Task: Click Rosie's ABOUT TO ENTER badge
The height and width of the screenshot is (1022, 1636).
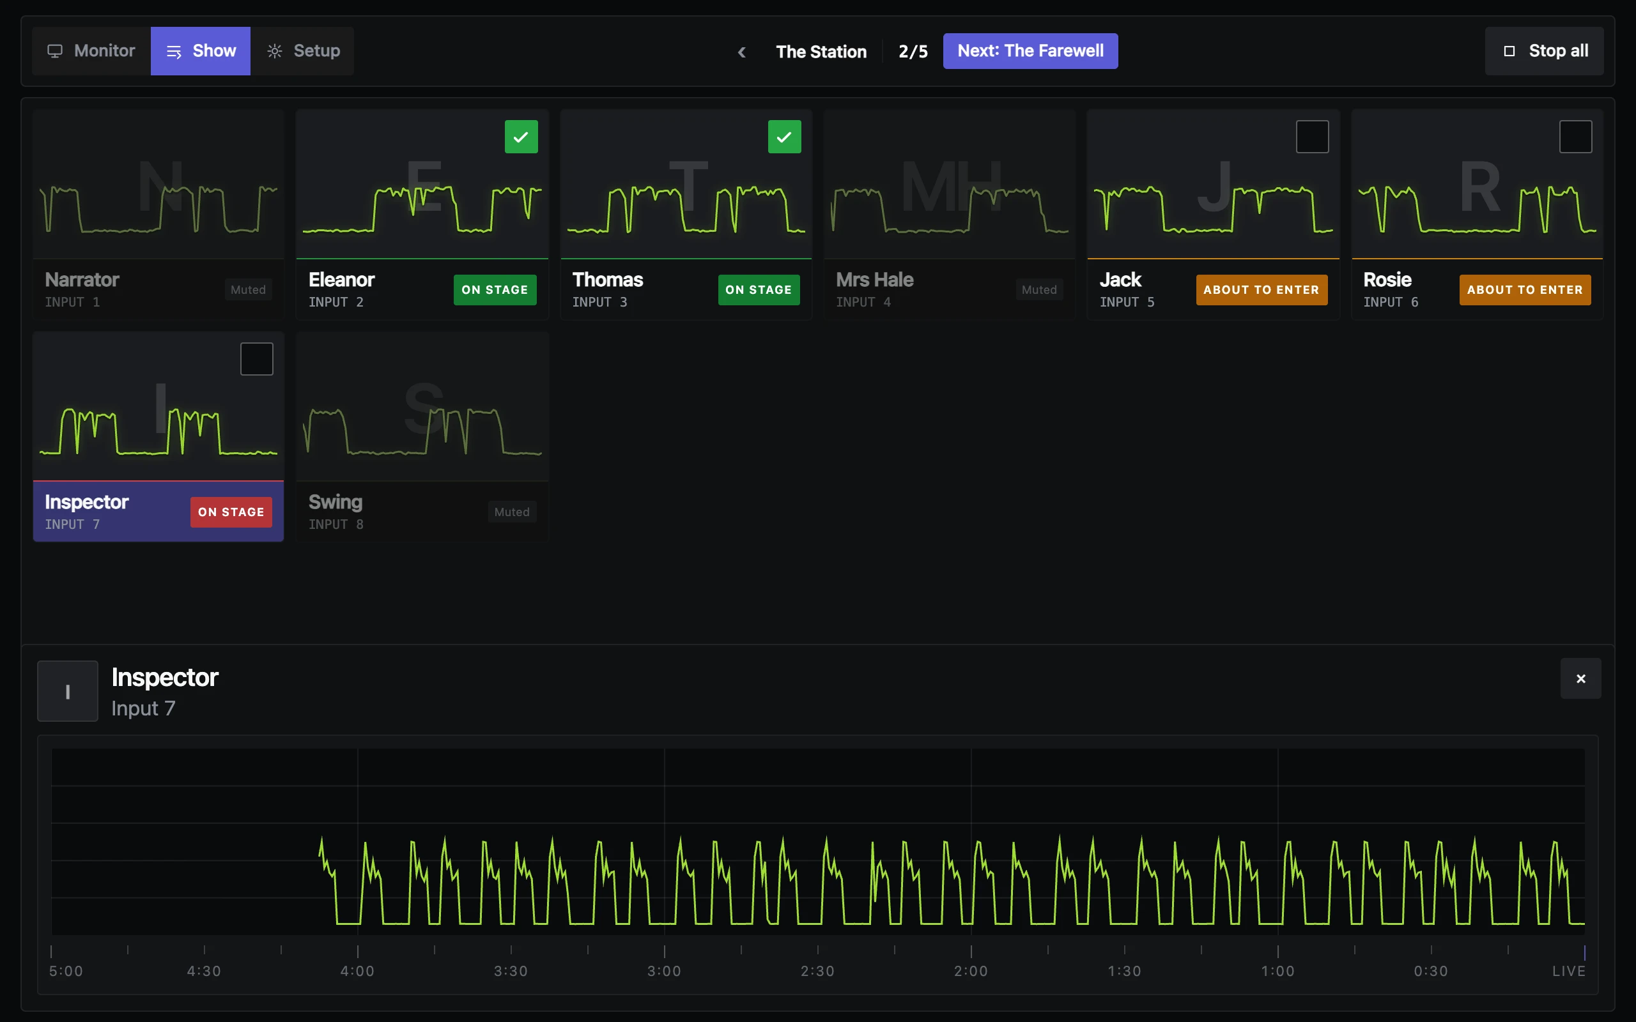Action: (x=1525, y=290)
